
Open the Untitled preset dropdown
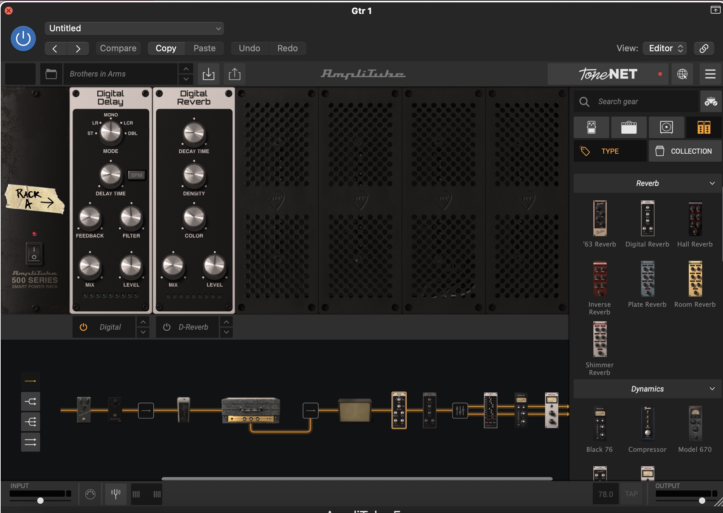click(x=134, y=28)
